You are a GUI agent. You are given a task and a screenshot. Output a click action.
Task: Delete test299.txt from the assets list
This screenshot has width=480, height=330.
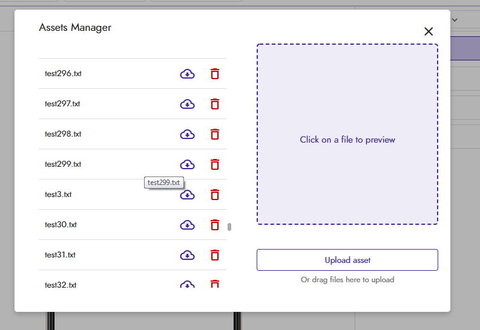click(215, 164)
